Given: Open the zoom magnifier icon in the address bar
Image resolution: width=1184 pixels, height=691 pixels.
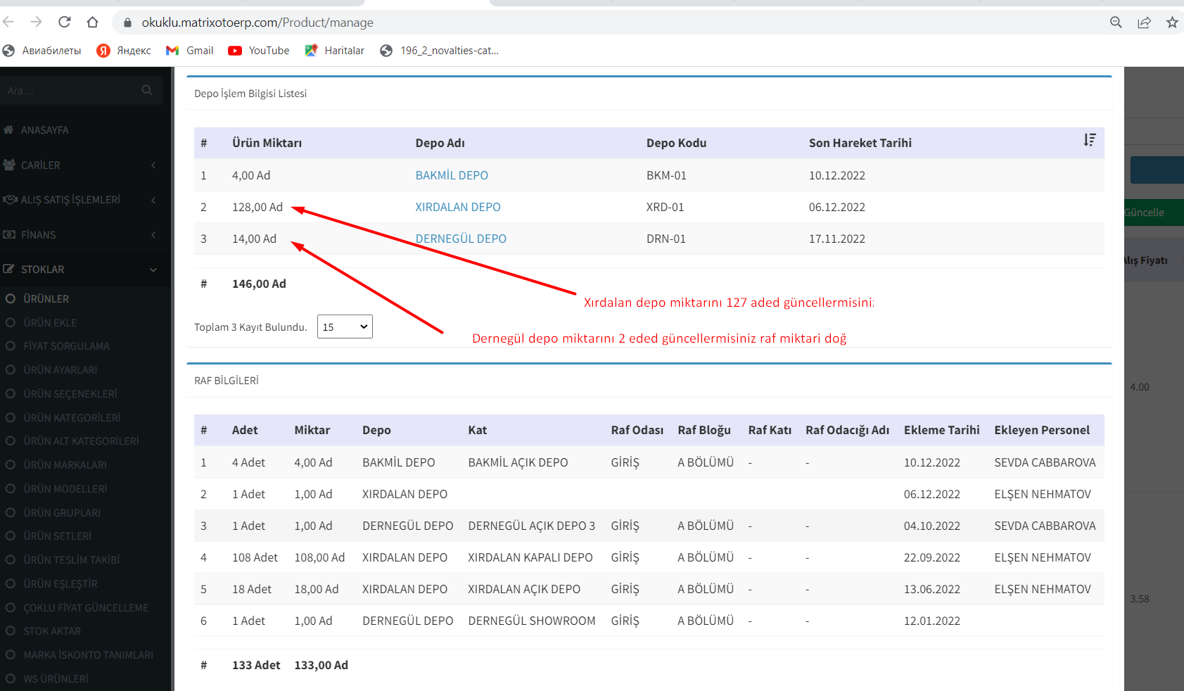Looking at the screenshot, I should (1116, 23).
